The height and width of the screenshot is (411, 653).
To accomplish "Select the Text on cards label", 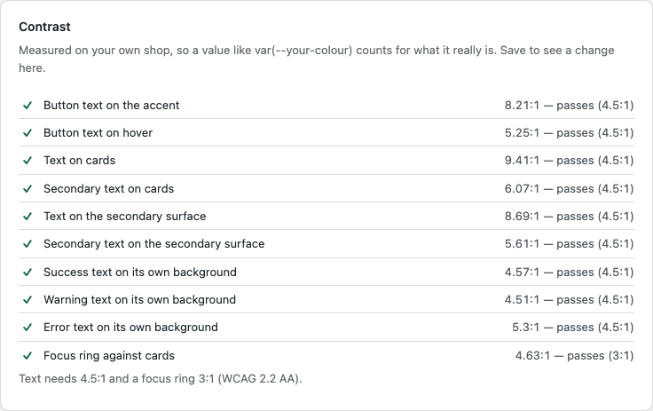I will pos(80,161).
